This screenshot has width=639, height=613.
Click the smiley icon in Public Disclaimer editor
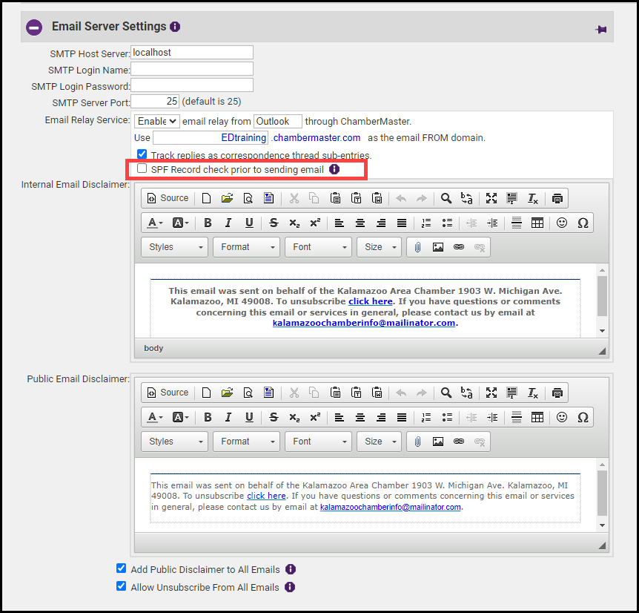[562, 417]
